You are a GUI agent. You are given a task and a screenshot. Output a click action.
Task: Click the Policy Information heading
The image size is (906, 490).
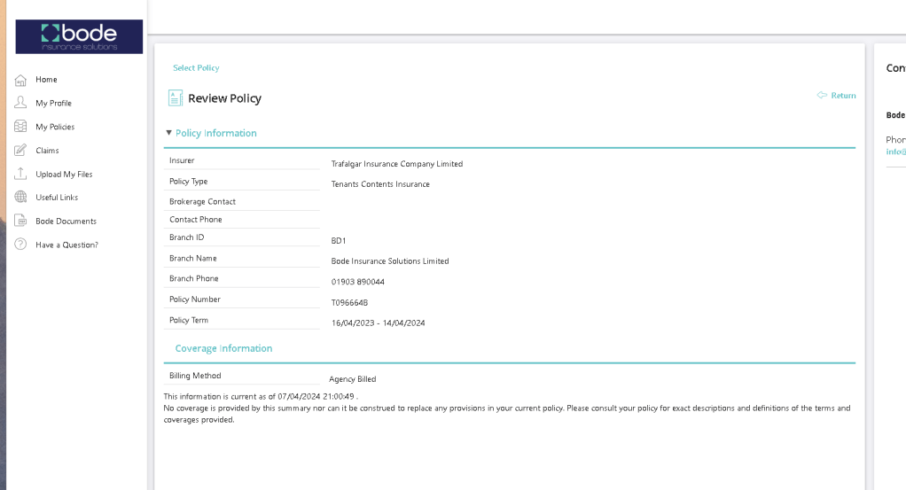216,133
